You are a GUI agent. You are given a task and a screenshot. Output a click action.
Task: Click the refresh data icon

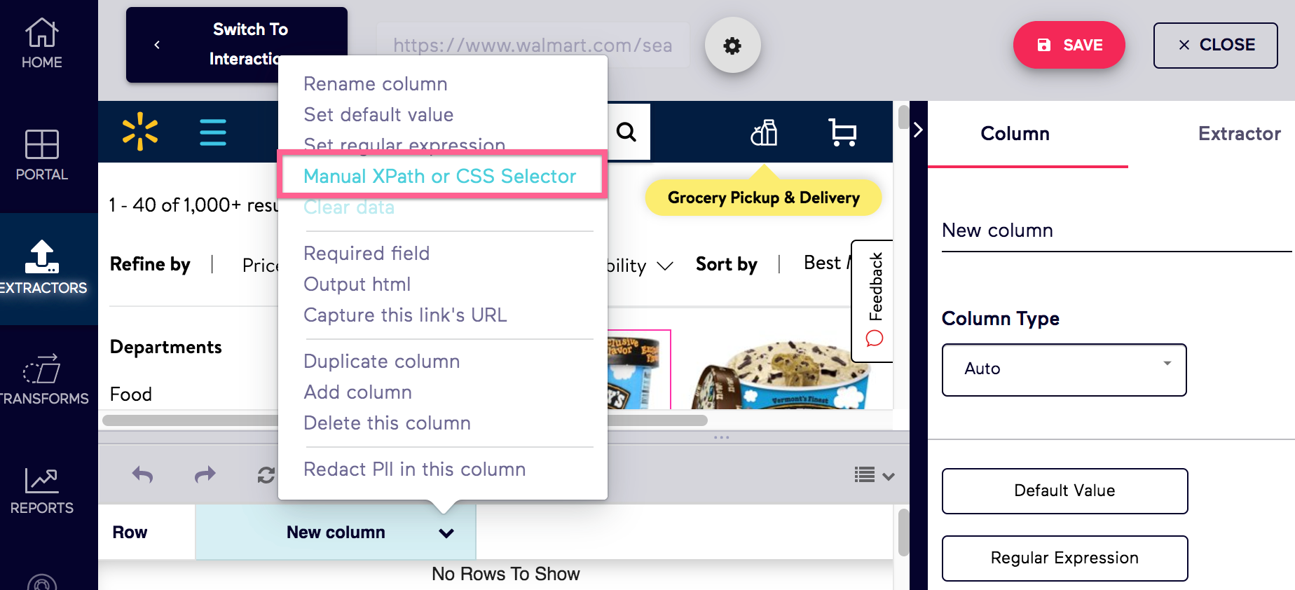(266, 476)
